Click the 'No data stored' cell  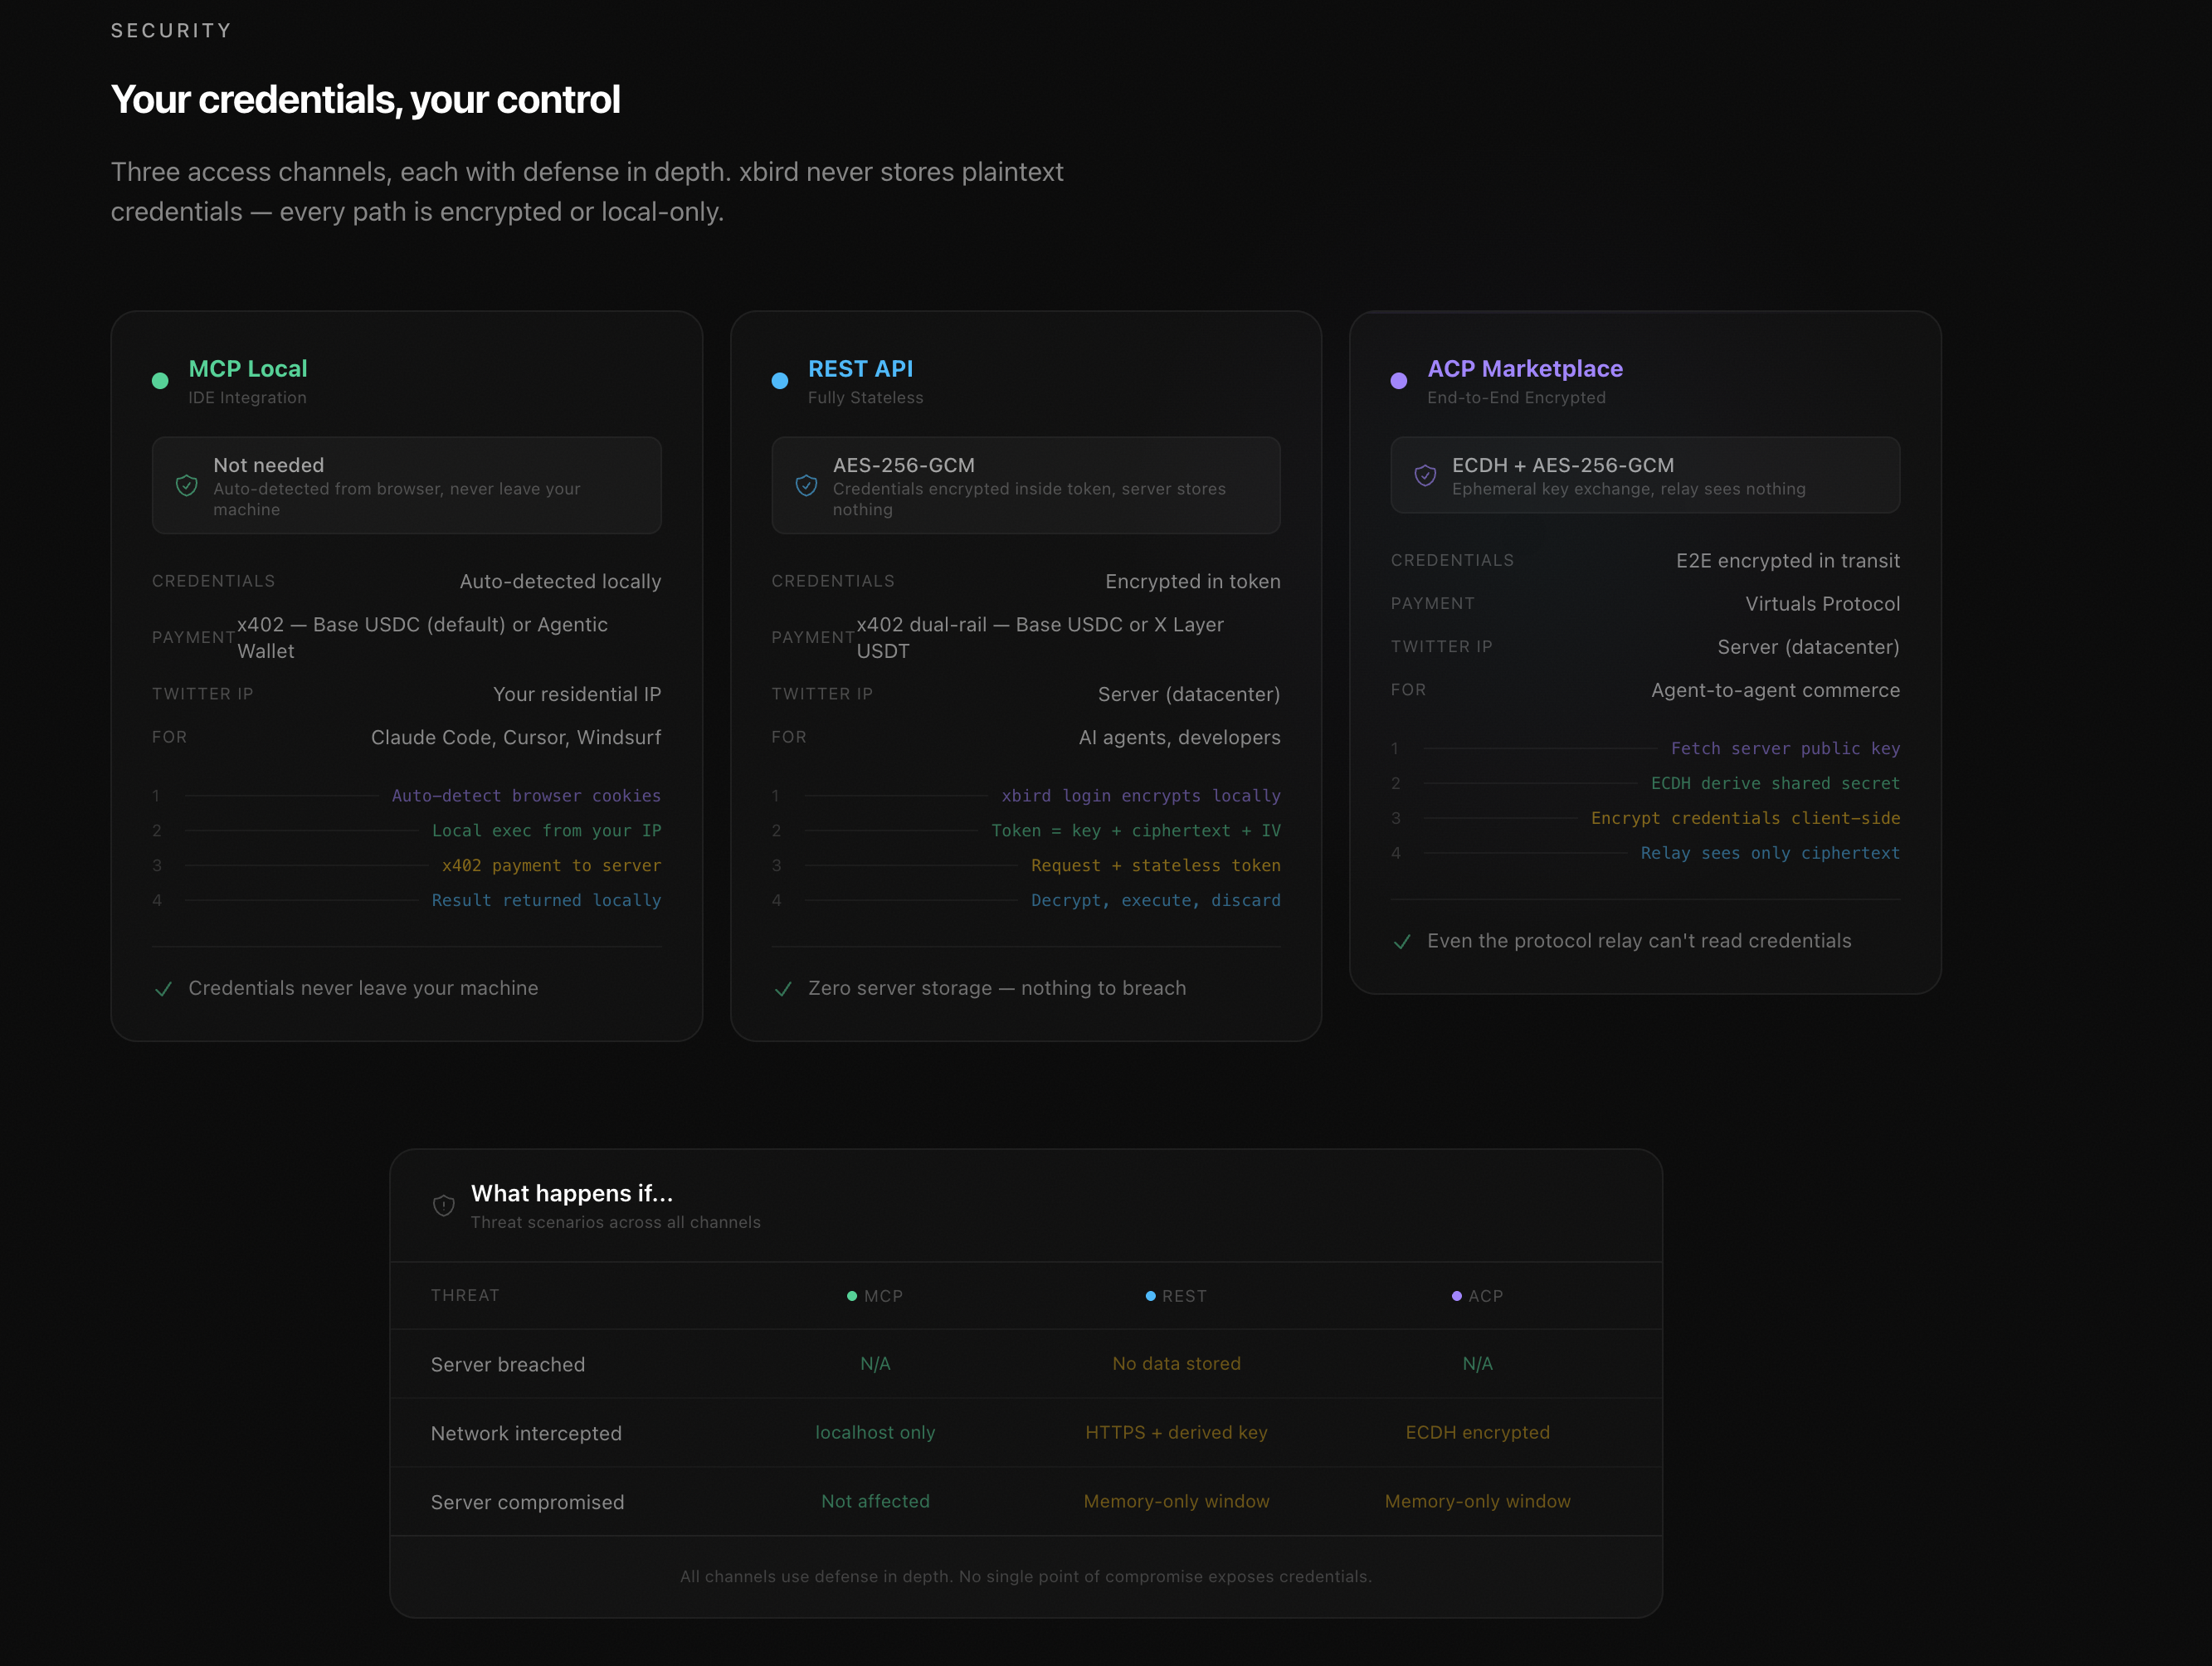coord(1176,1364)
